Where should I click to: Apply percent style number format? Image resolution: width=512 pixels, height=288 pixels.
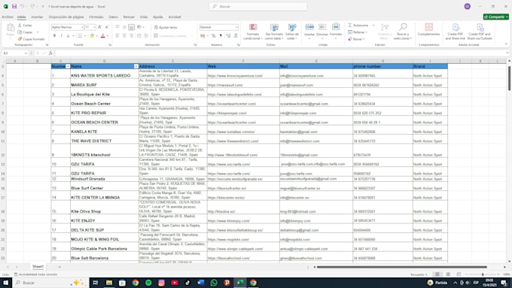click(214, 36)
